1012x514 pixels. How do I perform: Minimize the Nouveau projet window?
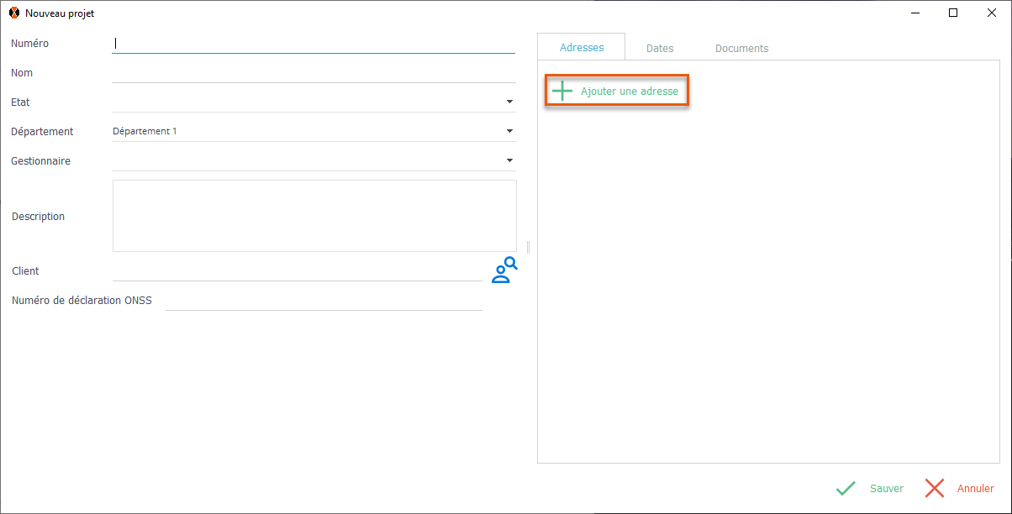coord(914,13)
